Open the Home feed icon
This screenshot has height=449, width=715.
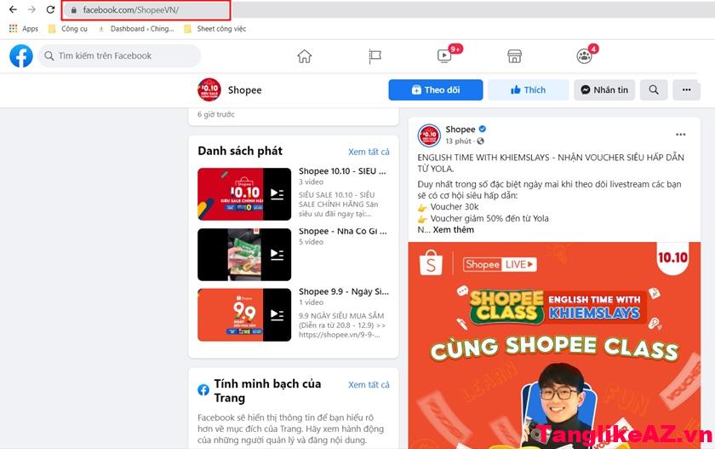coord(304,56)
